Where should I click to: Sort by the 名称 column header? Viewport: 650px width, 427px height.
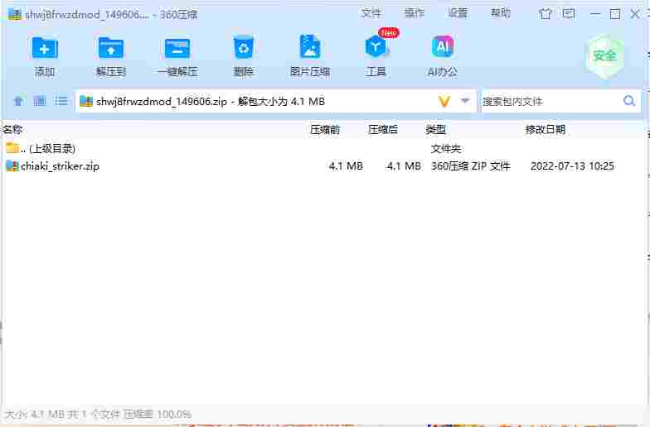[x=12, y=129]
